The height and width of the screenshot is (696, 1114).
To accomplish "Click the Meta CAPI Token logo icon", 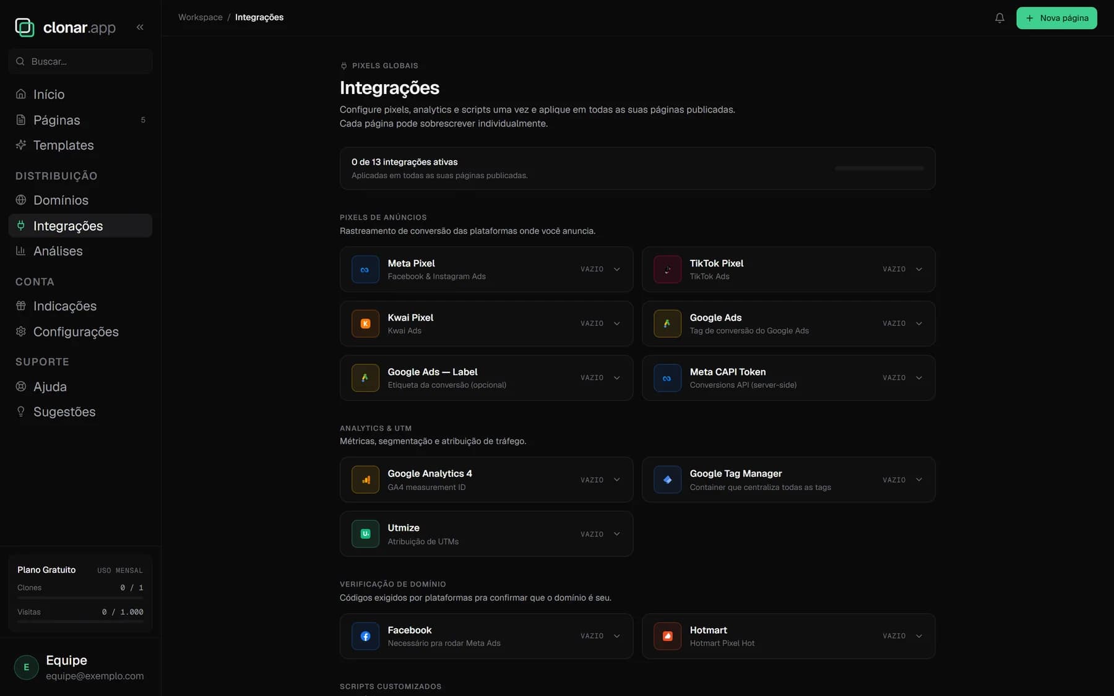I will coord(667,378).
